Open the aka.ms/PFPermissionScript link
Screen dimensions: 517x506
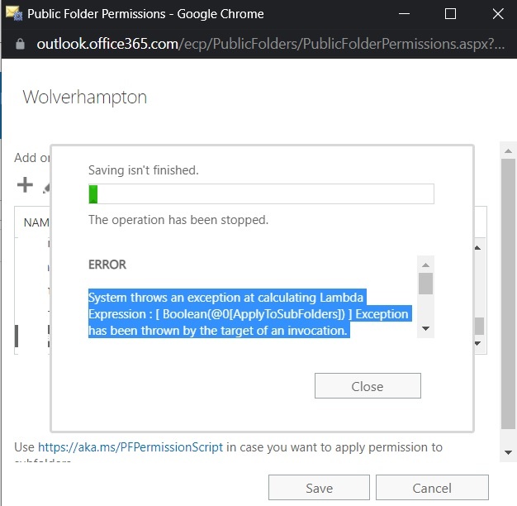click(130, 447)
